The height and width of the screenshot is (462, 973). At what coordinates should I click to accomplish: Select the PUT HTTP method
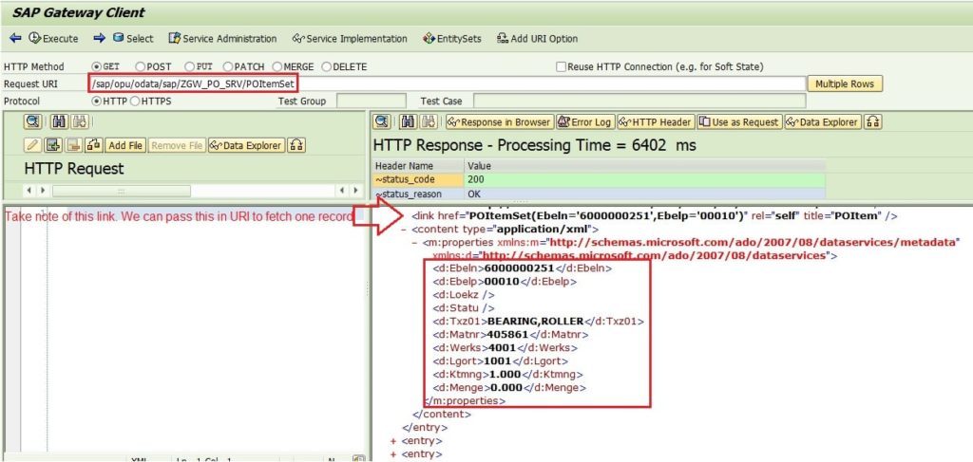(x=189, y=67)
